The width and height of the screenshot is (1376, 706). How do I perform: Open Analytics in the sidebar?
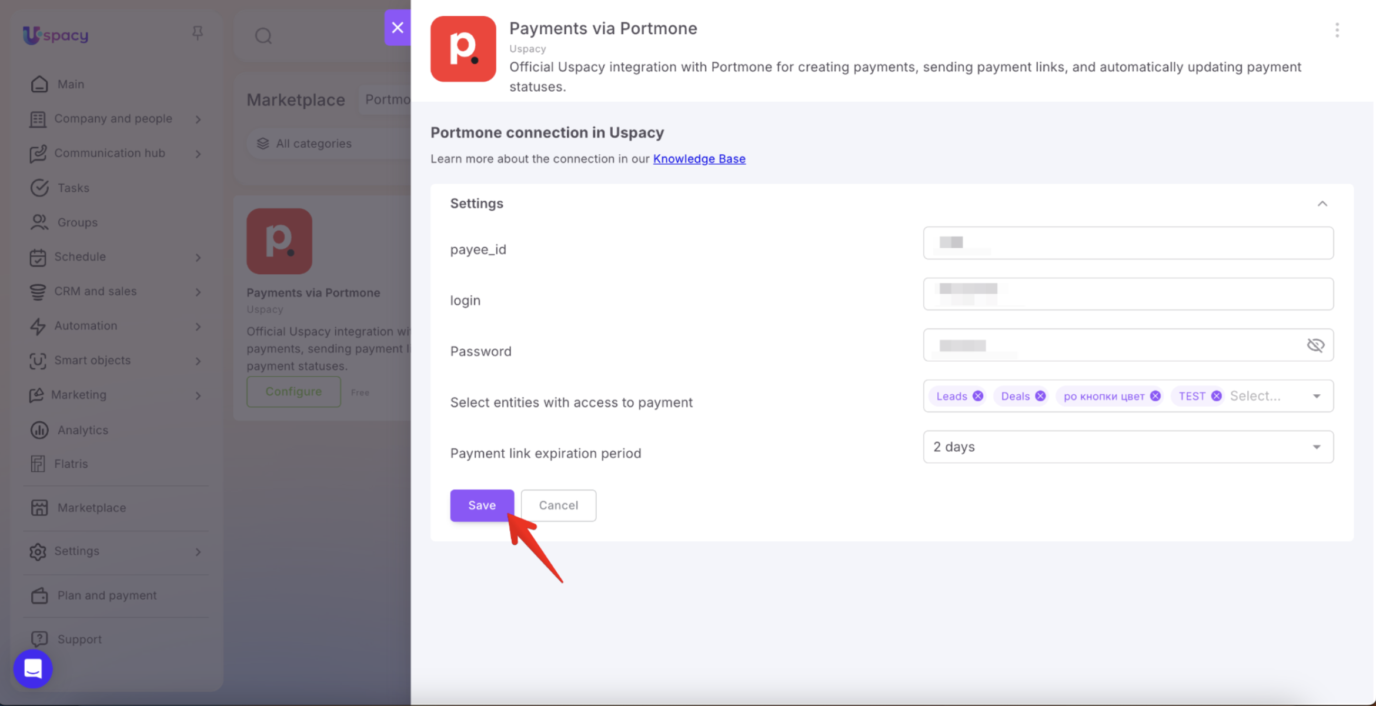(83, 430)
